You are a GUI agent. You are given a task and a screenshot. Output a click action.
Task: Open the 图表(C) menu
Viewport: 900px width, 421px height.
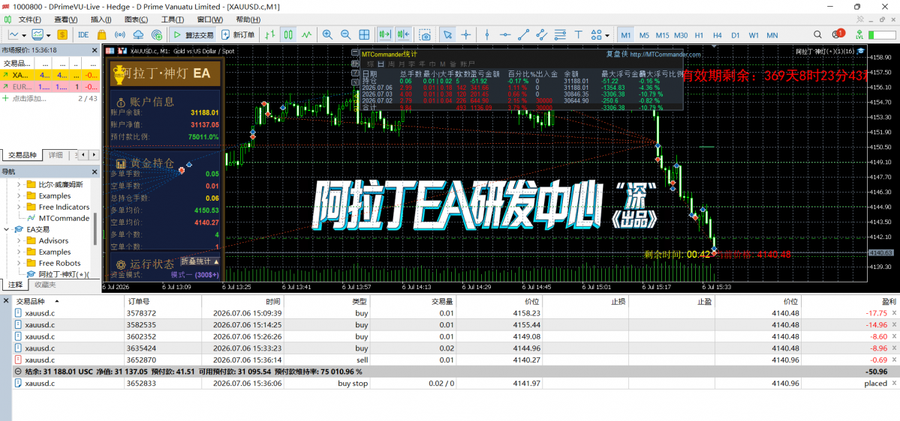coord(136,19)
